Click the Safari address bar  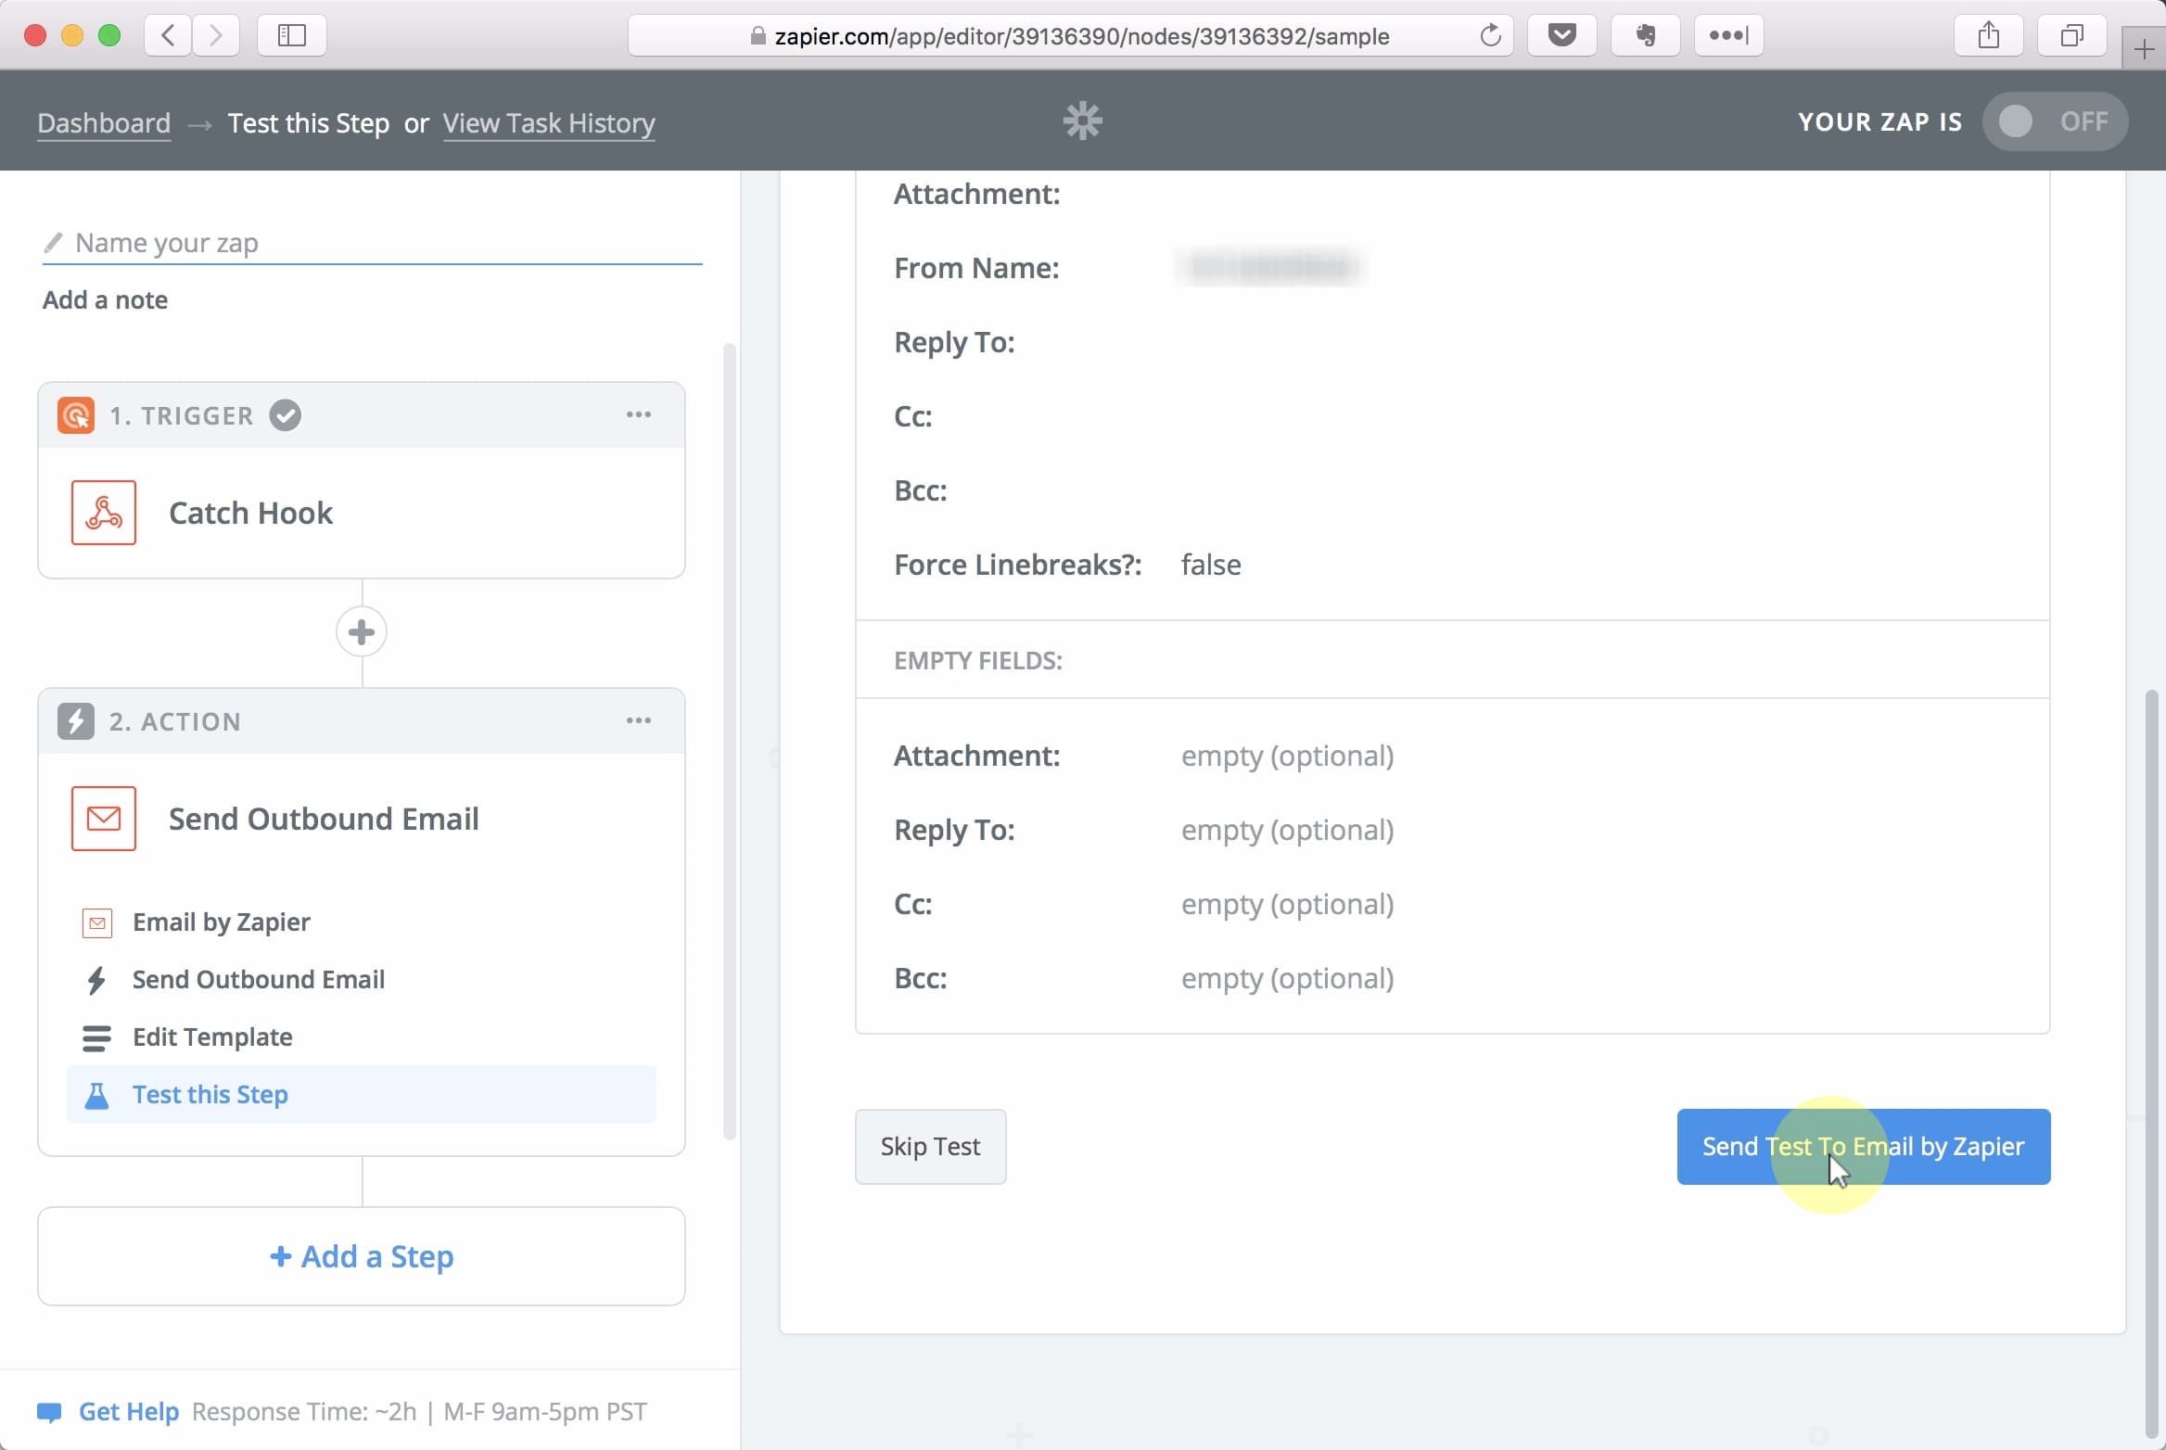[1071, 35]
